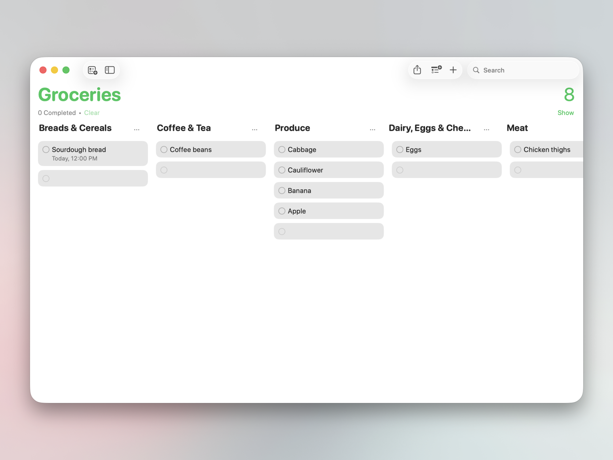613x460 pixels.
Task: Add a new section with the toolbar icon
Action: pyautogui.click(x=436, y=70)
